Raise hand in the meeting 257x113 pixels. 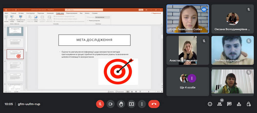121,104
